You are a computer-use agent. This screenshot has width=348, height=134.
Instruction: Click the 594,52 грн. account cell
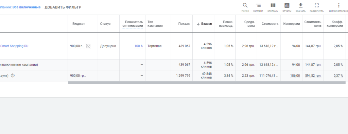pyautogui.click(x=313, y=75)
